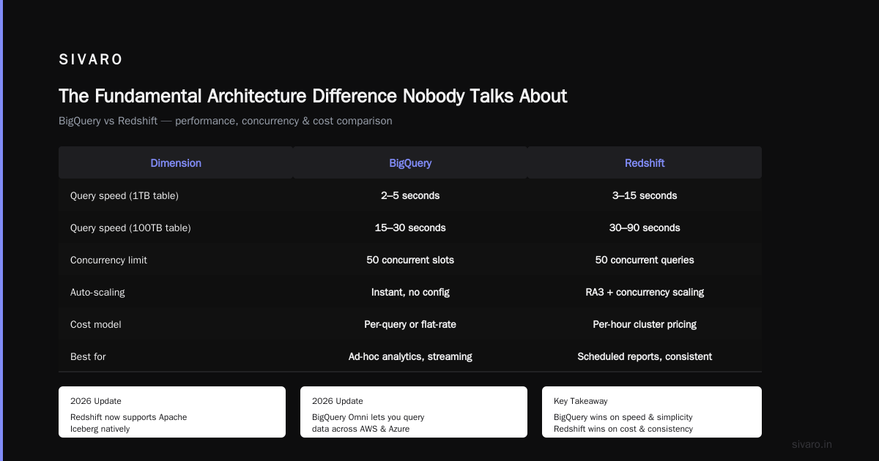Click the '50 concurrent slots' cell
The height and width of the screenshot is (461, 879).
click(410, 260)
